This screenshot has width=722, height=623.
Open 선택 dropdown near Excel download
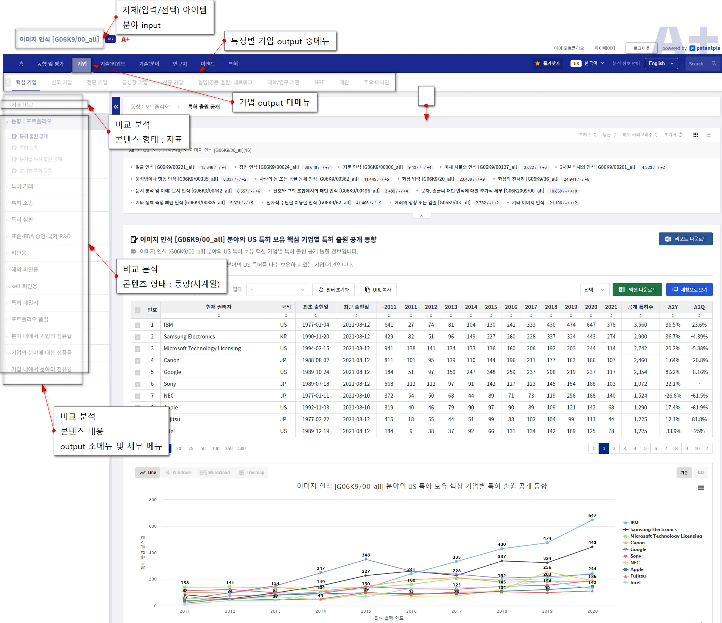point(594,290)
